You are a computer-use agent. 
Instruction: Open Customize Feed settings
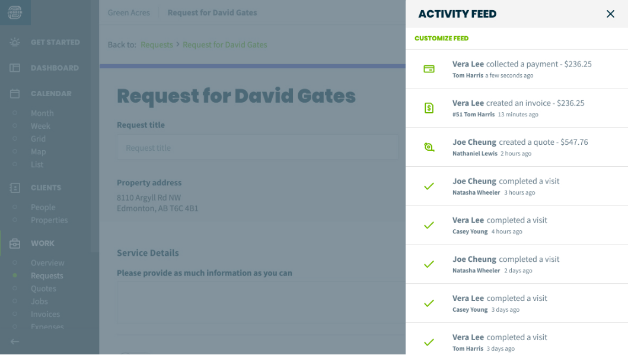(x=441, y=39)
